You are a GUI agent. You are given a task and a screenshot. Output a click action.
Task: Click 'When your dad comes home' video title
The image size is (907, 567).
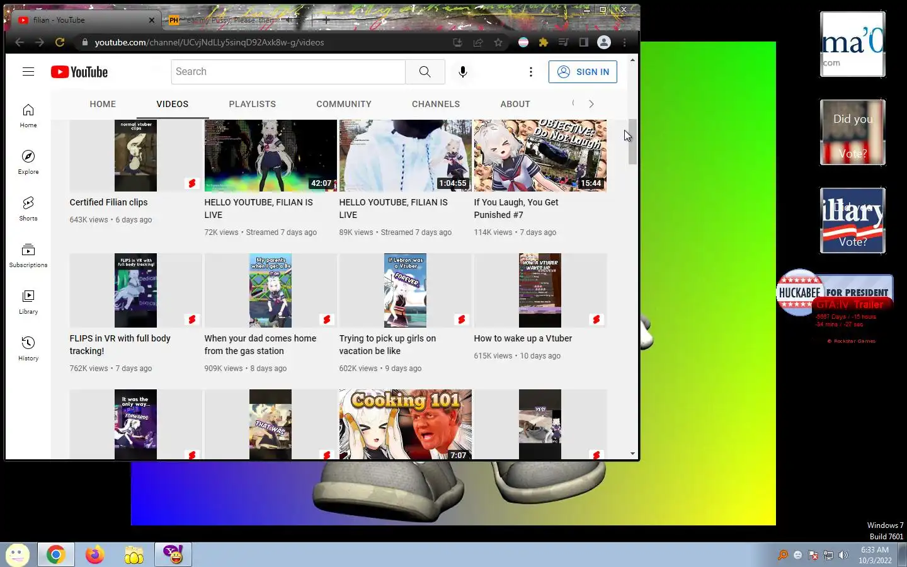click(260, 345)
